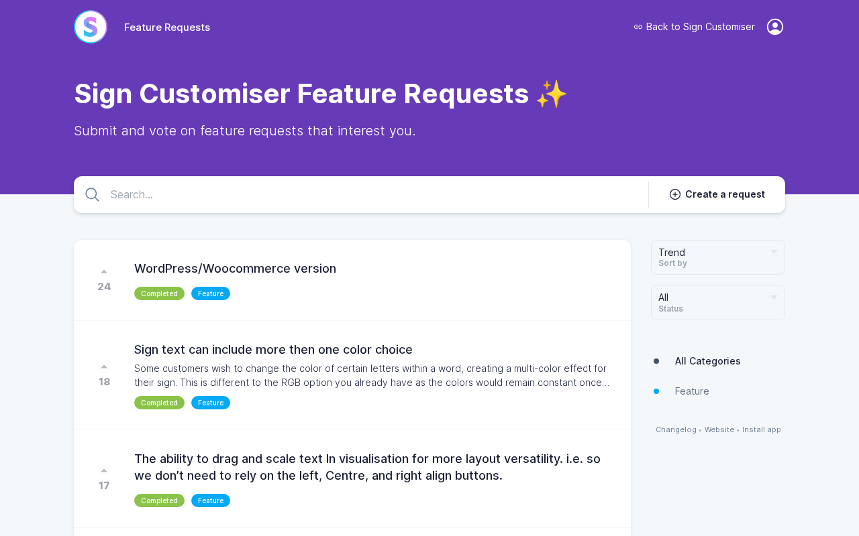Click the search magnifier icon
The height and width of the screenshot is (536, 859).
93,195
